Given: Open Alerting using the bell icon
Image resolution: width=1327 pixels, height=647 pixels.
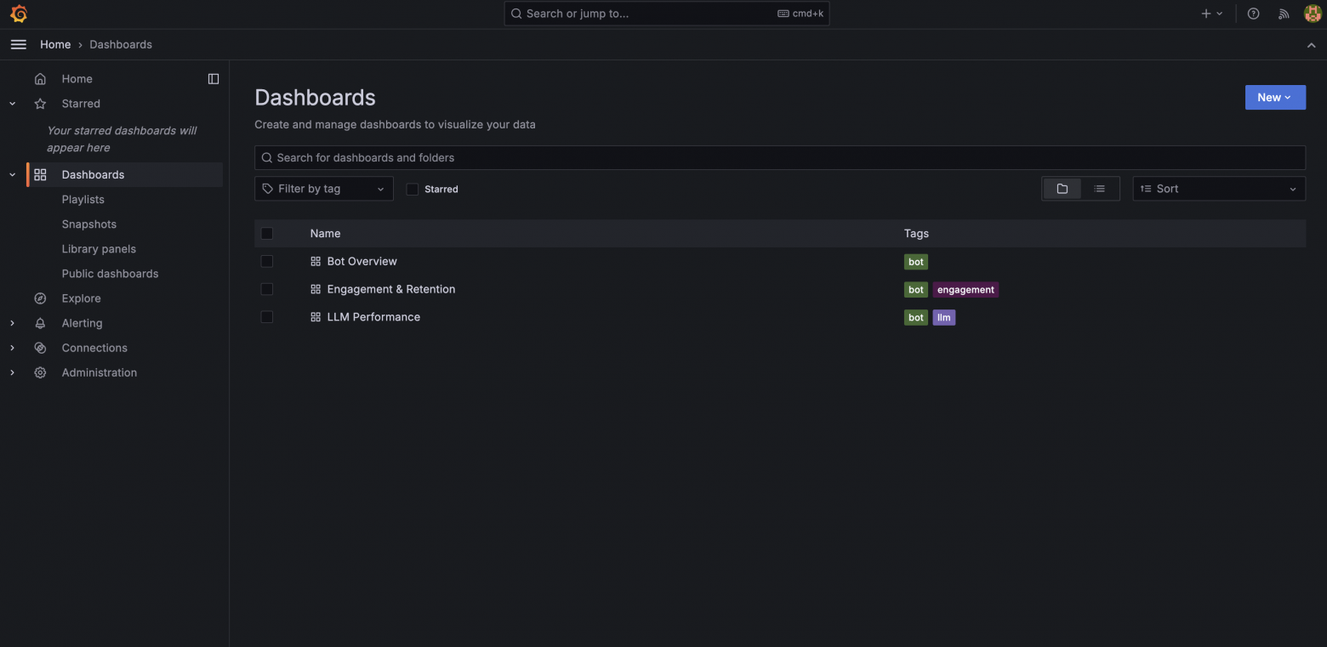Looking at the screenshot, I should (x=40, y=323).
